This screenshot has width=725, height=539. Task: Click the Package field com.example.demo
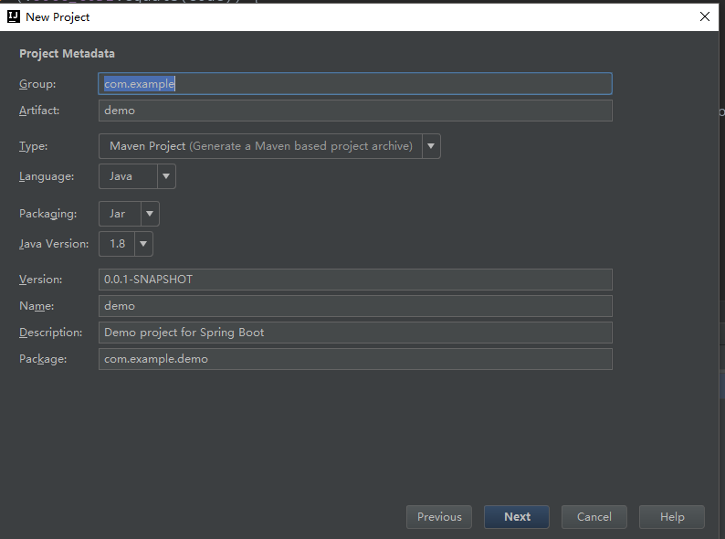pos(354,359)
